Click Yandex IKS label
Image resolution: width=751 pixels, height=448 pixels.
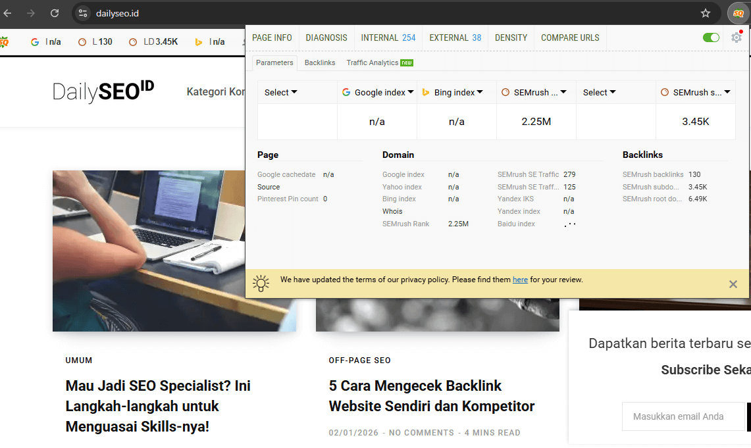(x=515, y=199)
